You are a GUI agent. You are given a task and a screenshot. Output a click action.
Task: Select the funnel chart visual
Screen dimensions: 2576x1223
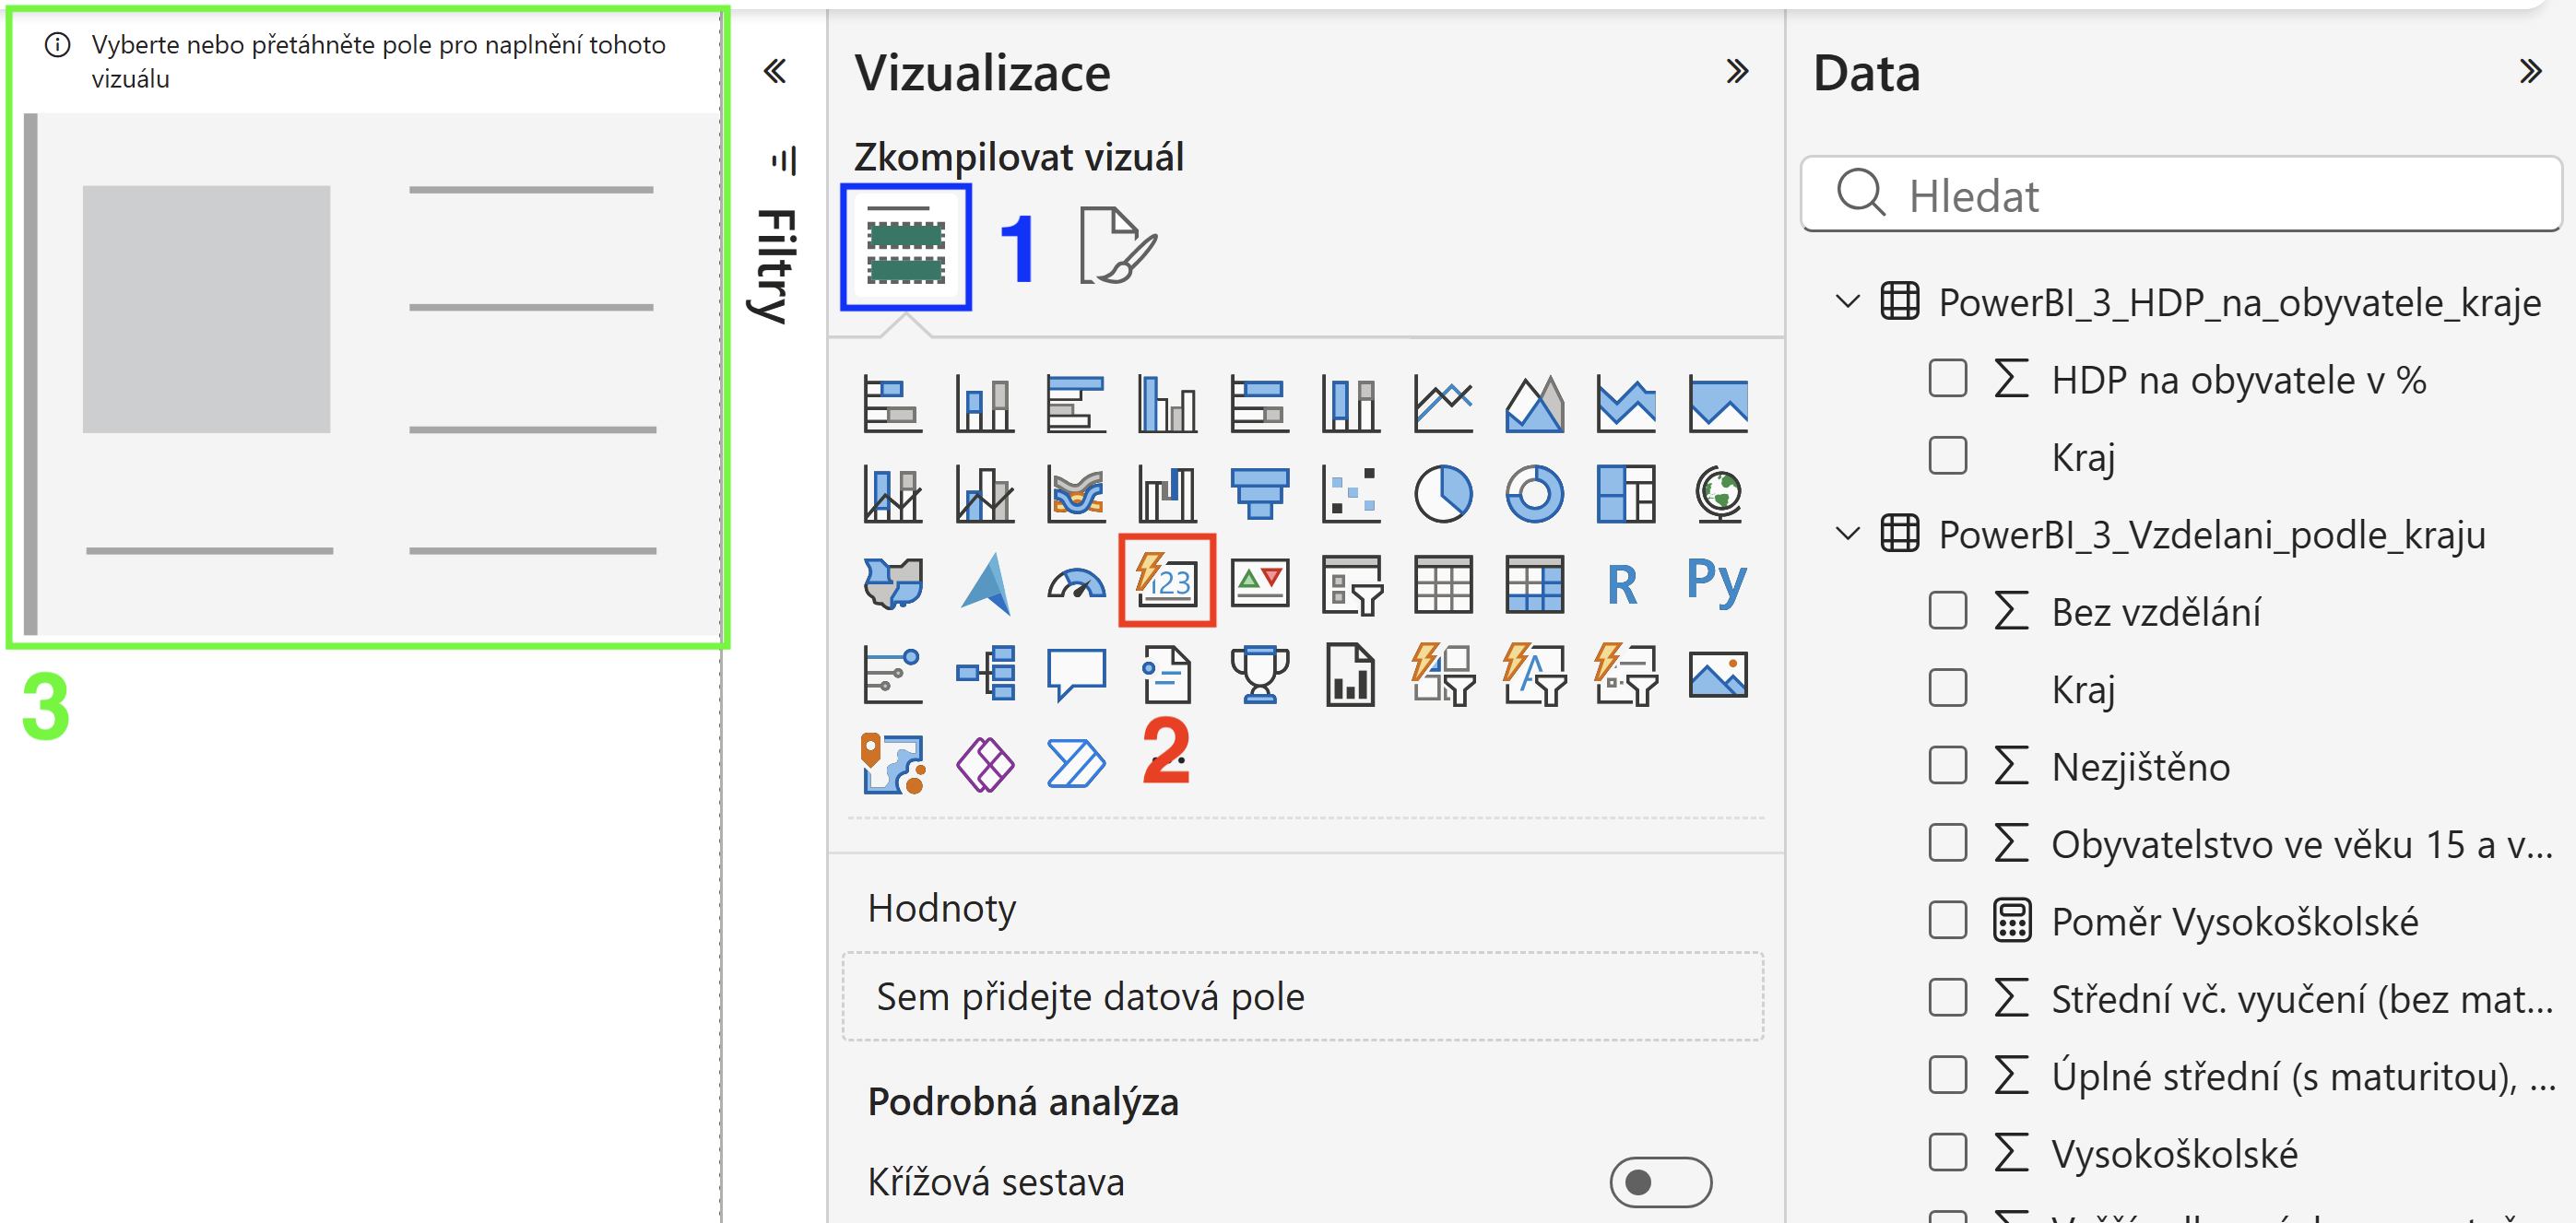click(x=1259, y=493)
